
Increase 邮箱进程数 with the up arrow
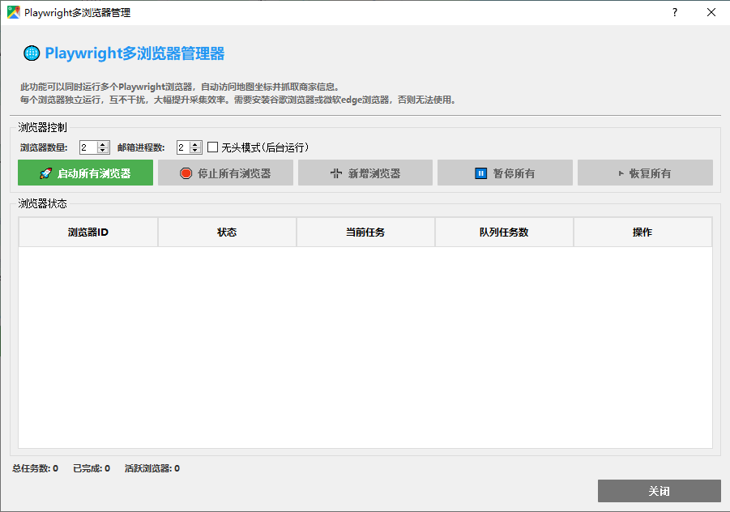pyautogui.click(x=195, y=144)
